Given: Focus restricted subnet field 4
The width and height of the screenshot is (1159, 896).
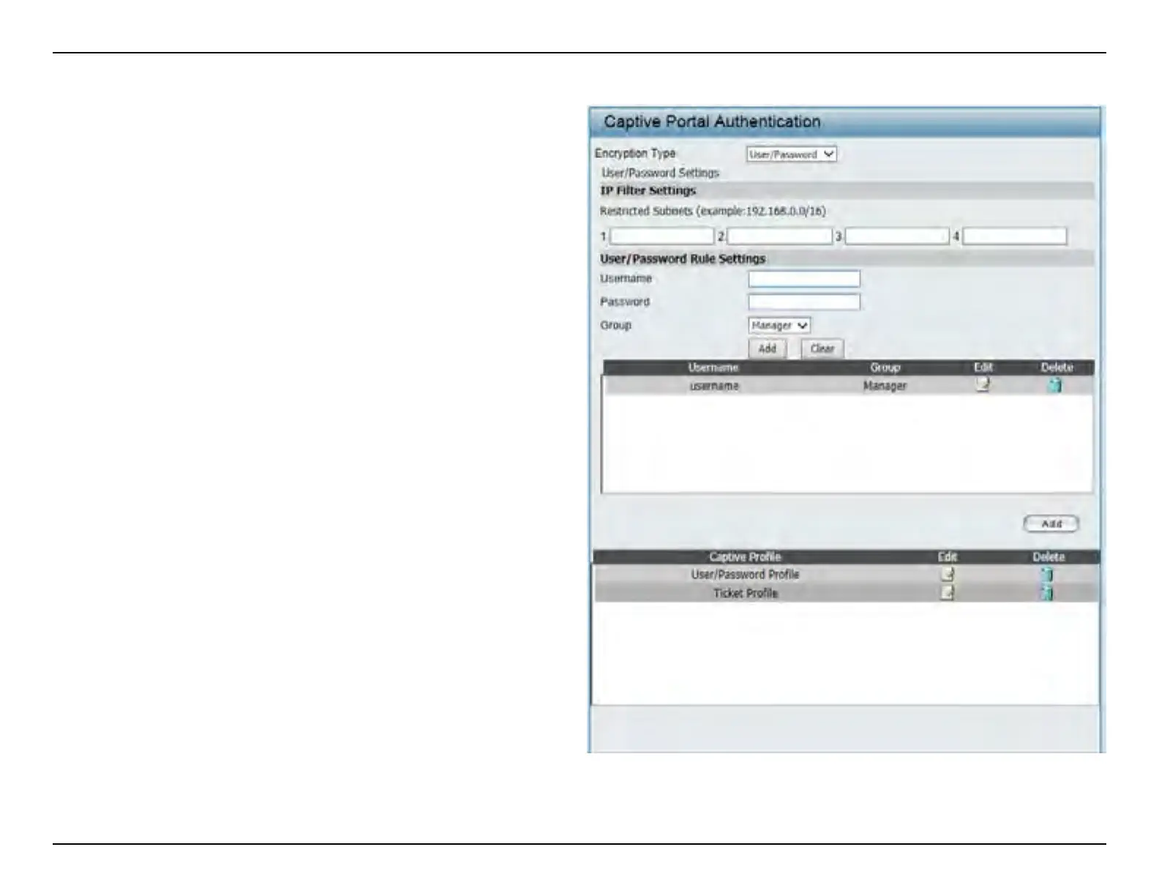Looking at the screenshot, I should (x=1014, y=236).
